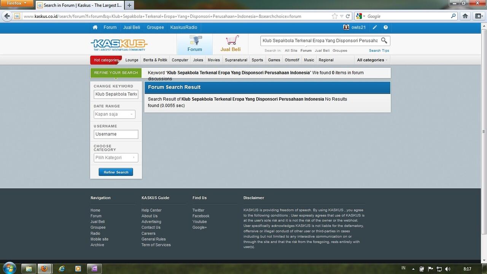Search in Groupee option

tap(340, 50)
